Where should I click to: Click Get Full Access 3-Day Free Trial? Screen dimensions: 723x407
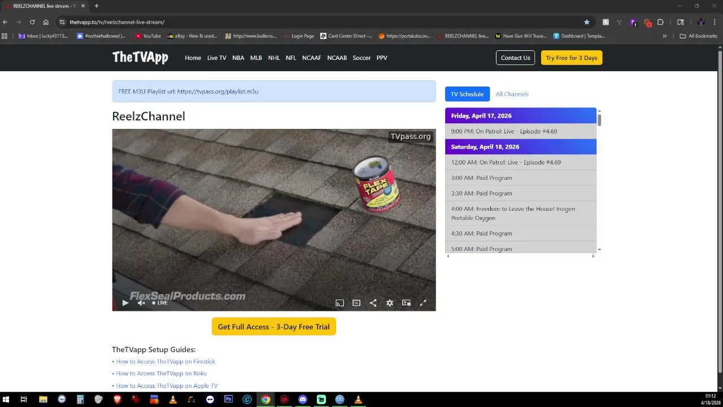pyautogui.click(x=274, y=327)
